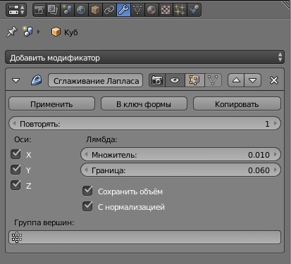
Task: Increase Повторять with right arrow
Action: tap(275, 123)
